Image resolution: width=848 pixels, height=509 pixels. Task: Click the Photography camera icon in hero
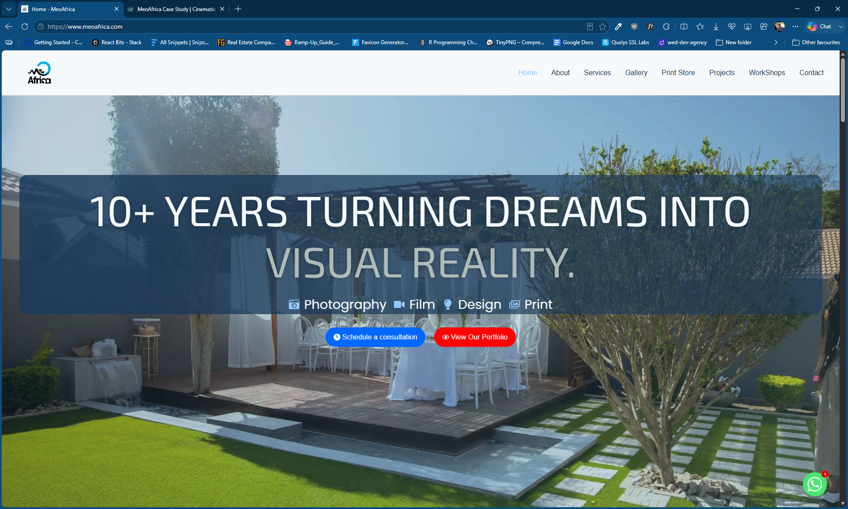(x=294, y=304)
